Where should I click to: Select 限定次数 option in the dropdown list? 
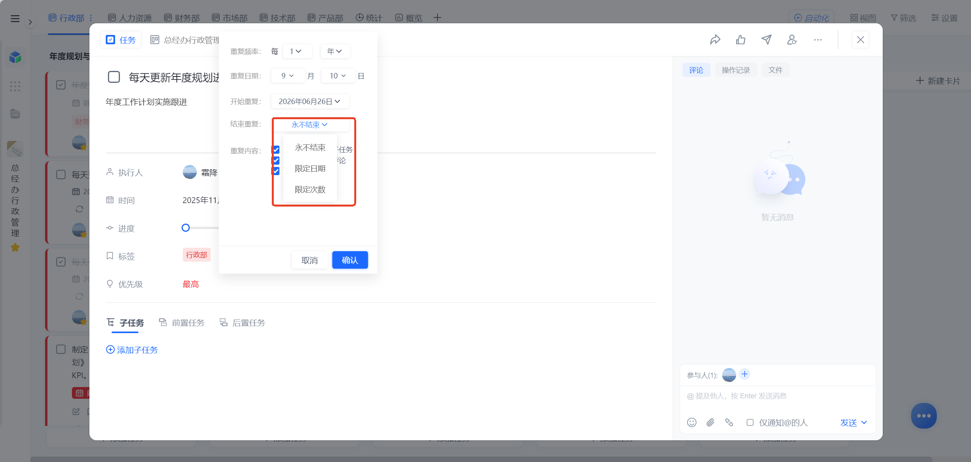click(310, 189)
